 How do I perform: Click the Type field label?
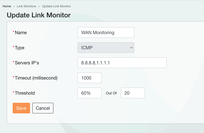pyautogui.click(x=20, y=48)
